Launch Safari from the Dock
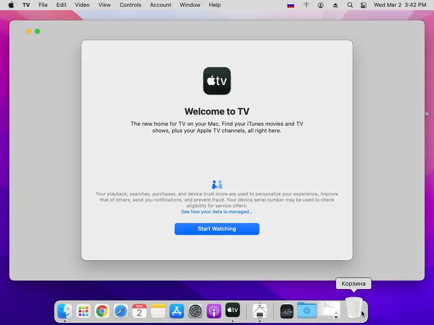This screenshot has width=434, height=325. (x=121, y=311)
